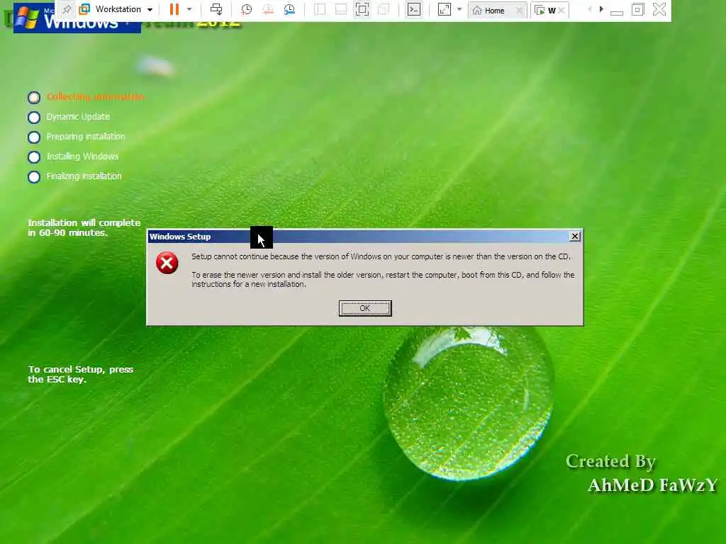Pause the virtual machine

coord(174,9)
